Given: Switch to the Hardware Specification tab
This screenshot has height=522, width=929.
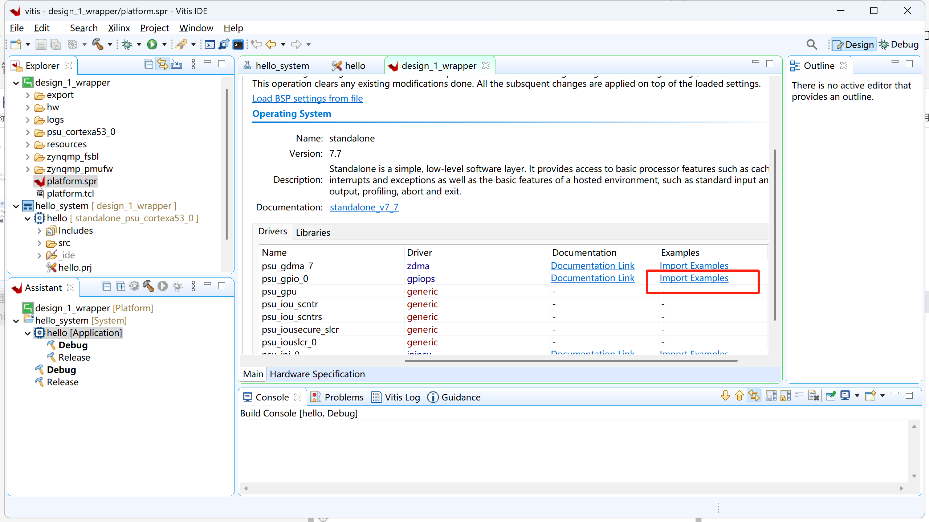Looking at the screenshot, I should (x=317, y=374).
